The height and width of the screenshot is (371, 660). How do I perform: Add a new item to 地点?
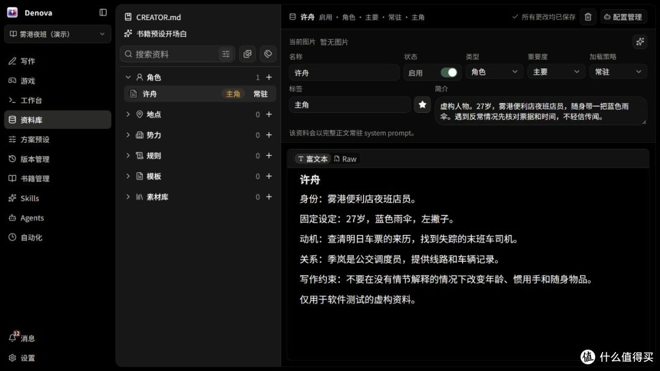pos(269,114)
